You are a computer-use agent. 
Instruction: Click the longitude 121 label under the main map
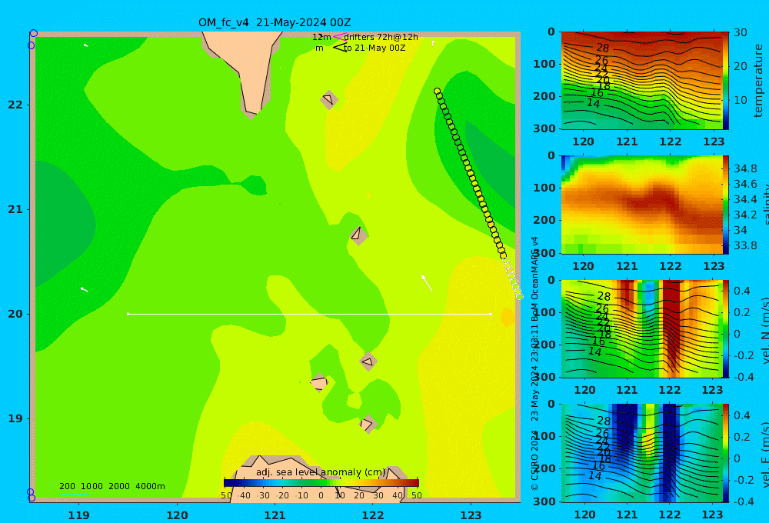point(275,515)
